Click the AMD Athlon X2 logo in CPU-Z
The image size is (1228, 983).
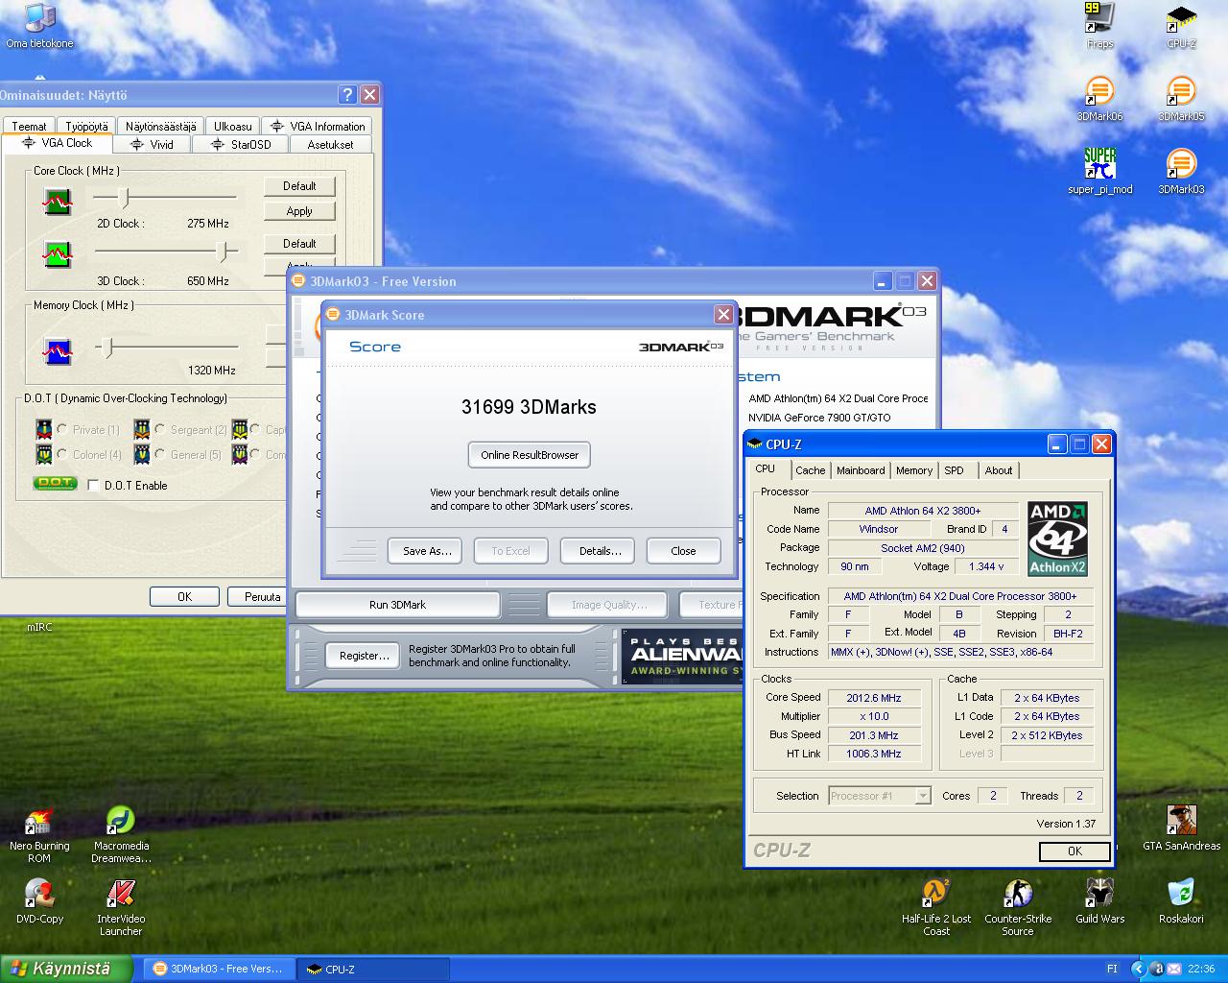coord(1057,539)
